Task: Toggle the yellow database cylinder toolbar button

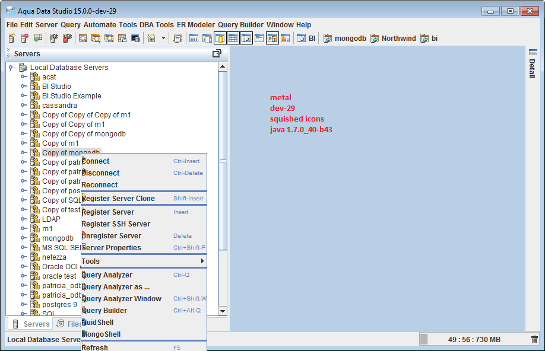Action: [220, 38]
